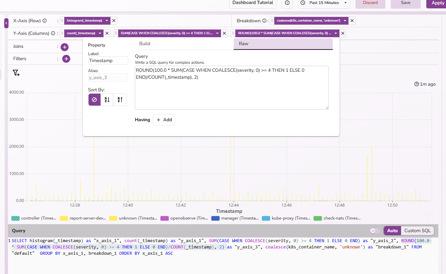This screenshot has height=274, width=446.
Task: Select ascending sort order icon
Action: point(107,100)
